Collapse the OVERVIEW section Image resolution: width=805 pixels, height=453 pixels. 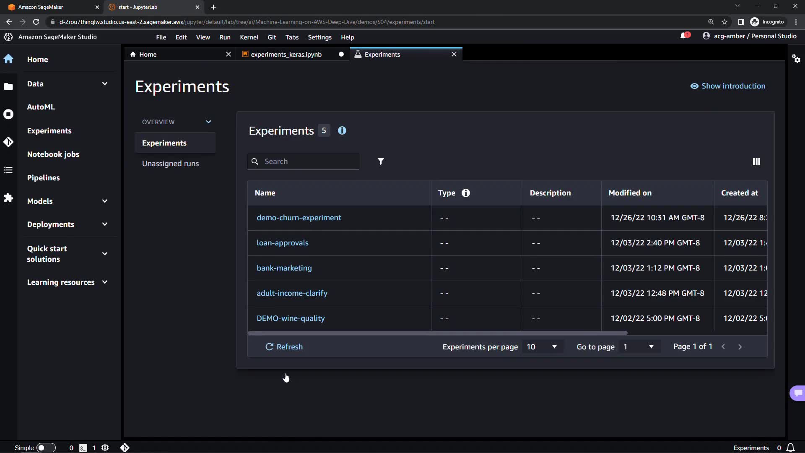208,122
